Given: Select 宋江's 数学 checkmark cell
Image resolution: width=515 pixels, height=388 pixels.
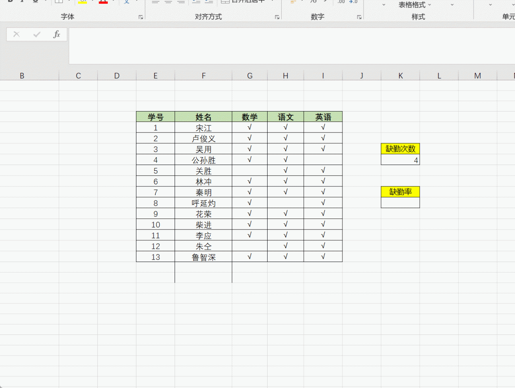Looking at the screenshot, I should tap(250, 128).
